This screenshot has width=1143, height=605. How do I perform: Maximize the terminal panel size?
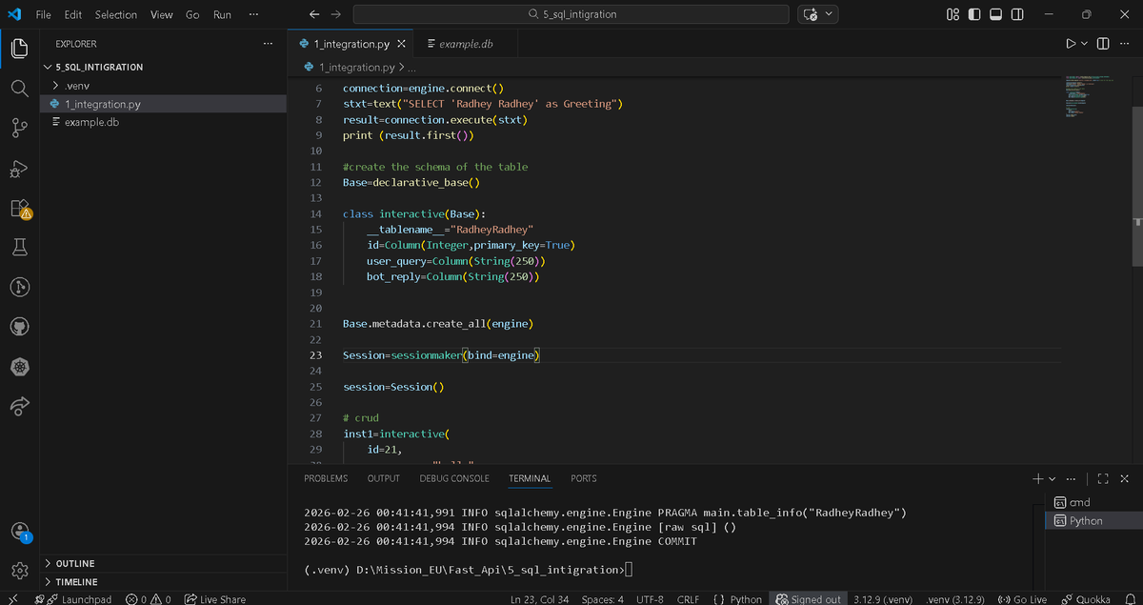pyautogui.click(x=1103, y=478)
